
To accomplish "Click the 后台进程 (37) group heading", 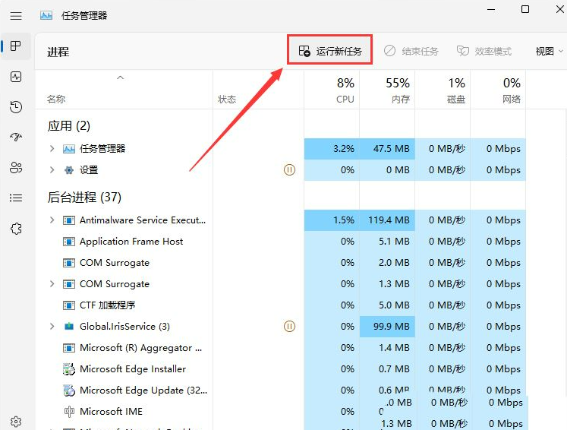I will 84,197.
